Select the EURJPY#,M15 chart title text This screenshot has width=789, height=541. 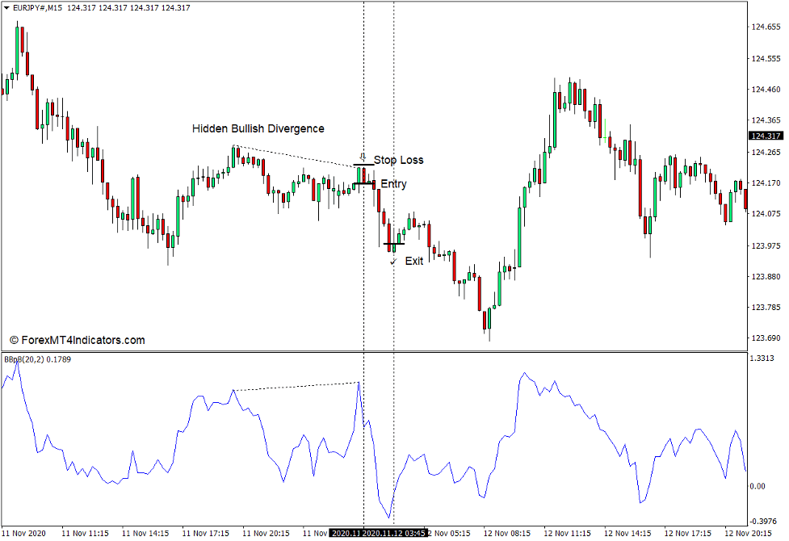click(x=39, y=6)
